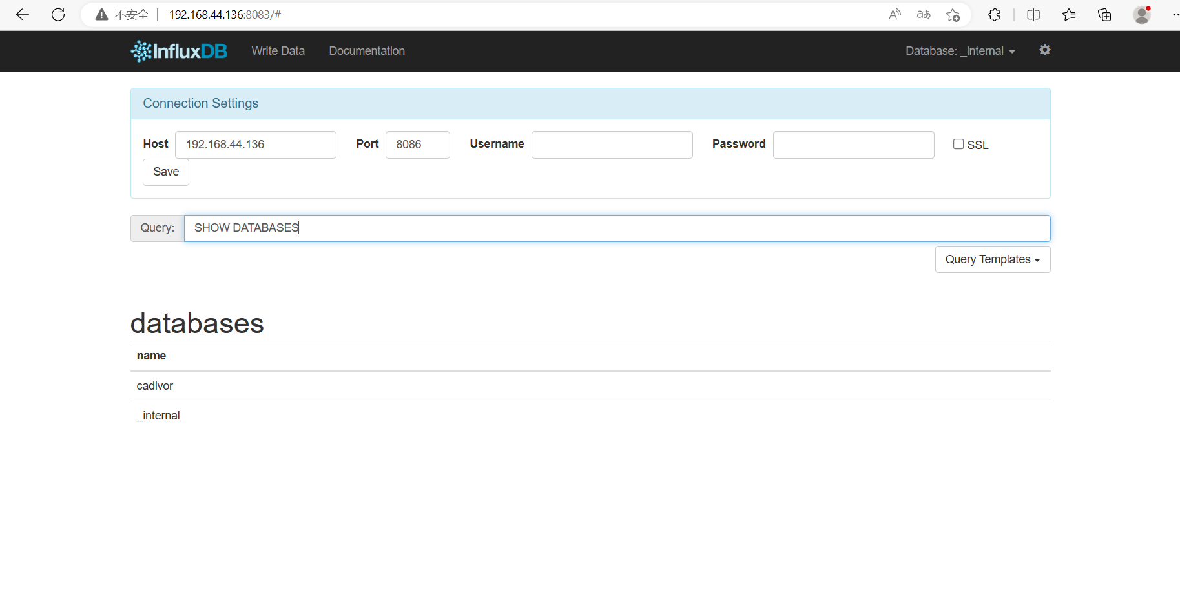This screenshot has height=615, width=1180.
Task: Open the settings gear icon
Action: pyautogui.click(x=1045, y=50)
